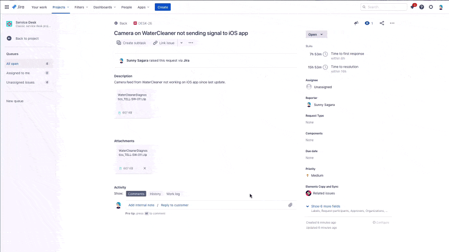This screenshot has height=252, width=449.
Task: Click Add internal note
Action: click(141, 205)
